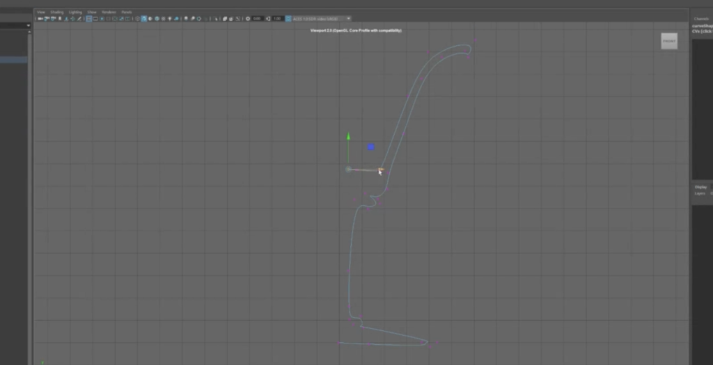
Task: Click the Image Plane icon
Action: [66, 19]
